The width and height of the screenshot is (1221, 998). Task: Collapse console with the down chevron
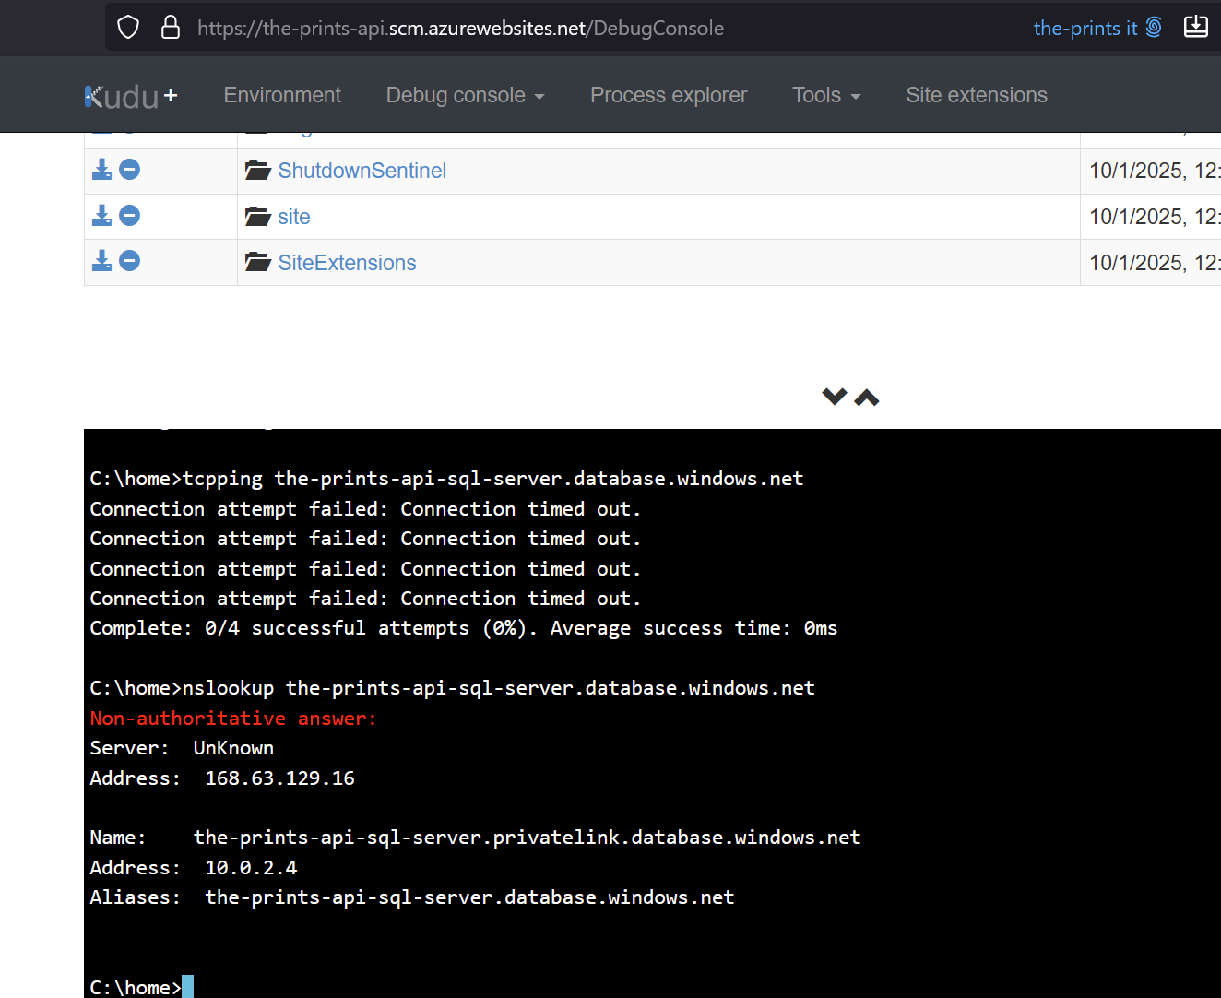pos(835,397)
